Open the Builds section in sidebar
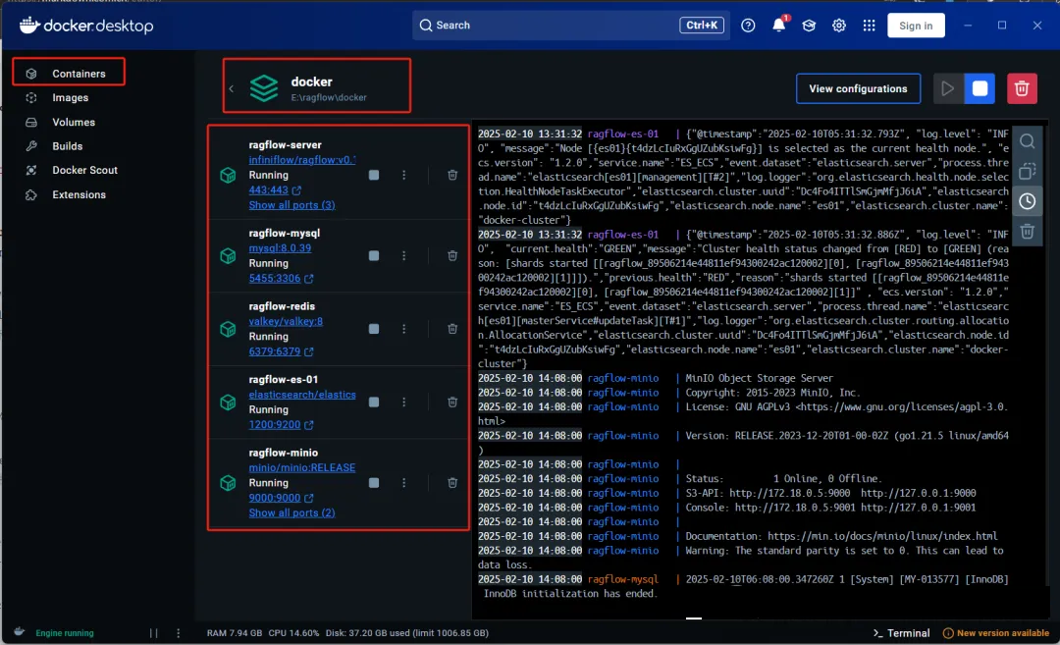The width and height of the screenshot is (1060, 645). pos(67,146)
